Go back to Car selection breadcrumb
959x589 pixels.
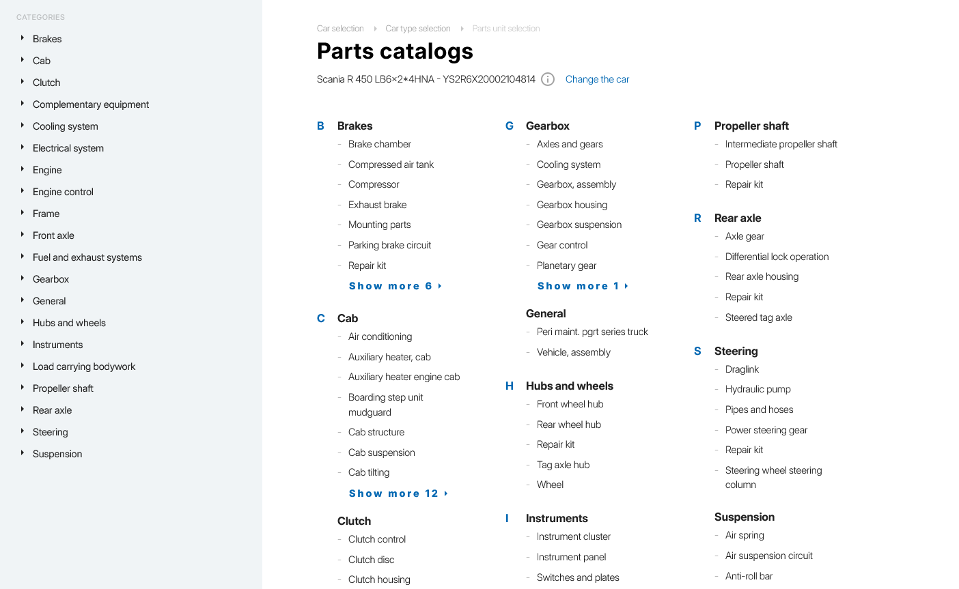tap(340, 29)
